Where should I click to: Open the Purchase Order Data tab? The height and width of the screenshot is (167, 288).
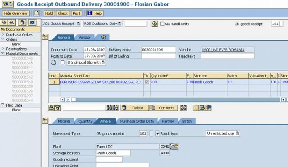click(x=136, y=121)
